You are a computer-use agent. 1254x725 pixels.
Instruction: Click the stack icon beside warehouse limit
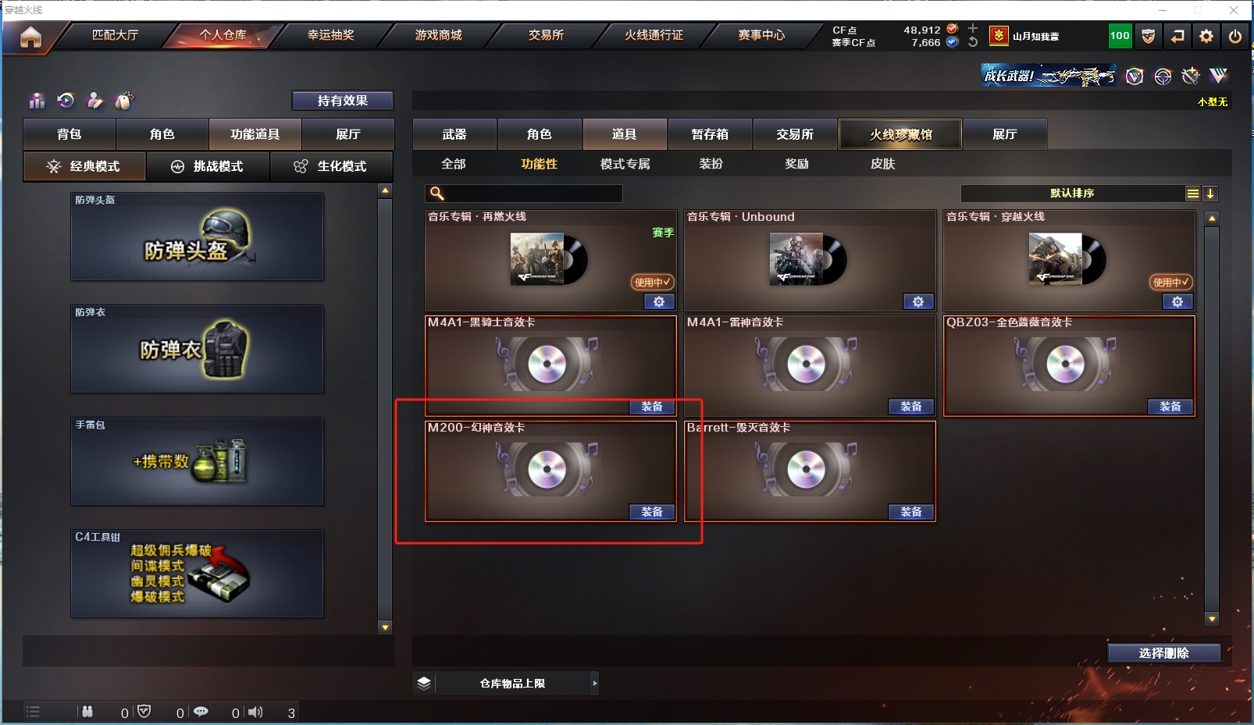424,683
